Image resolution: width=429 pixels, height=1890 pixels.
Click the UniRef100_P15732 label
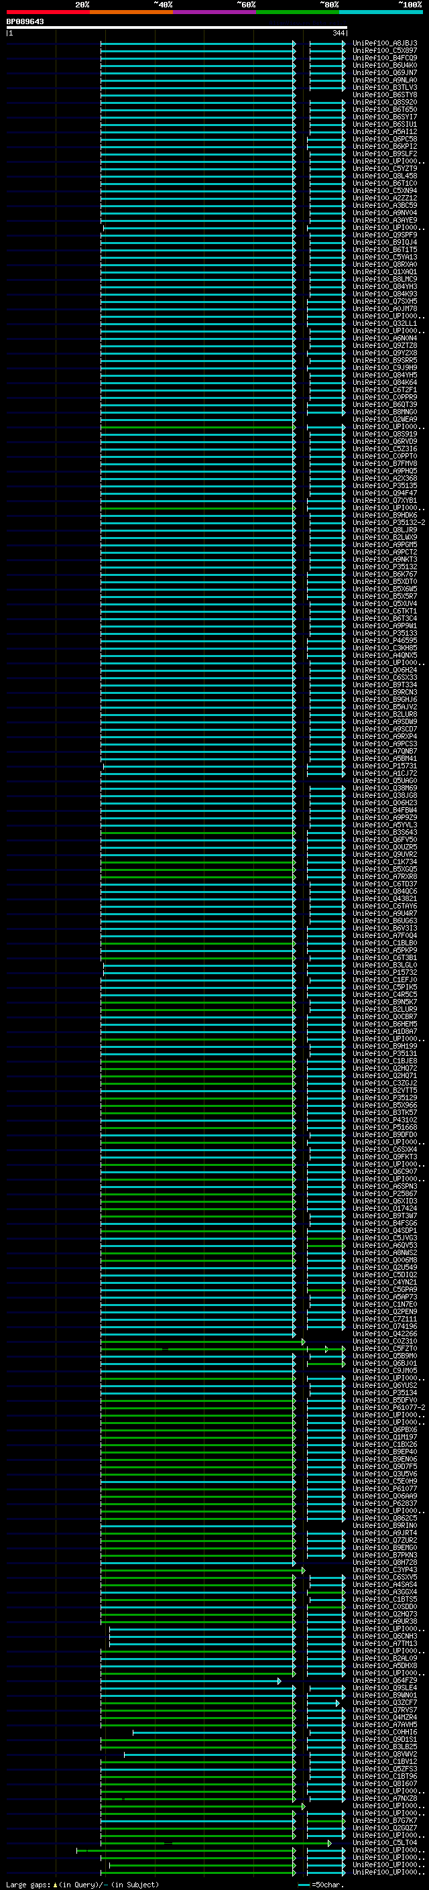[385, 973]
